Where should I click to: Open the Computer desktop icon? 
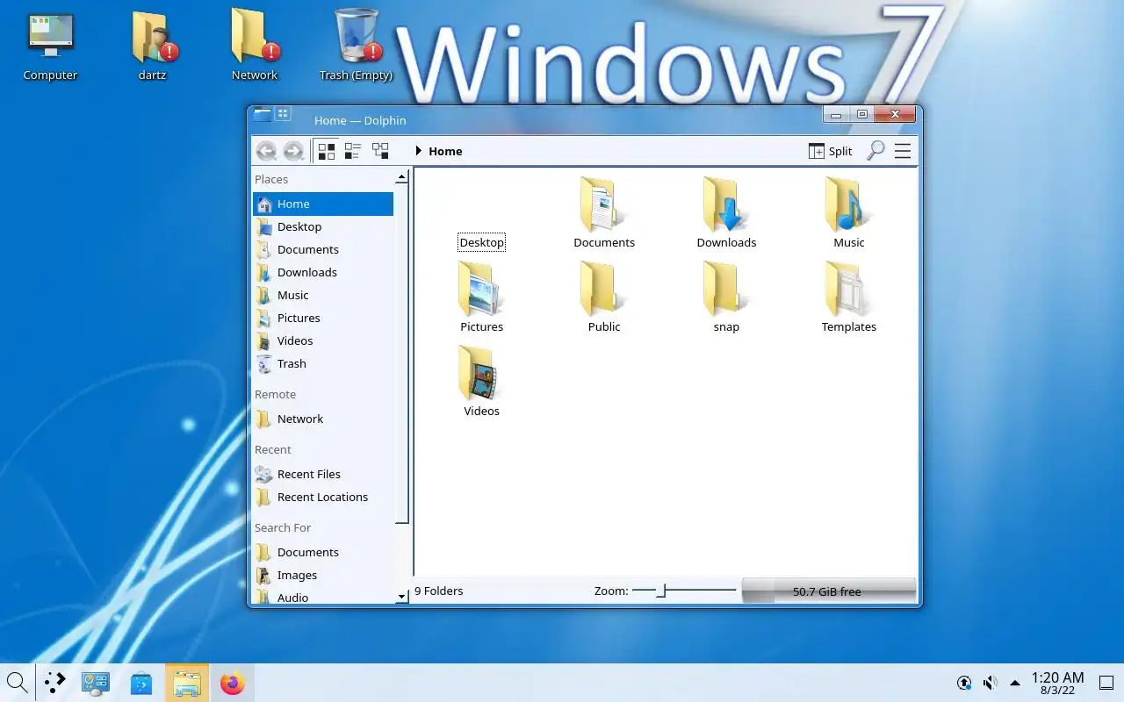[x=50, y=47]
